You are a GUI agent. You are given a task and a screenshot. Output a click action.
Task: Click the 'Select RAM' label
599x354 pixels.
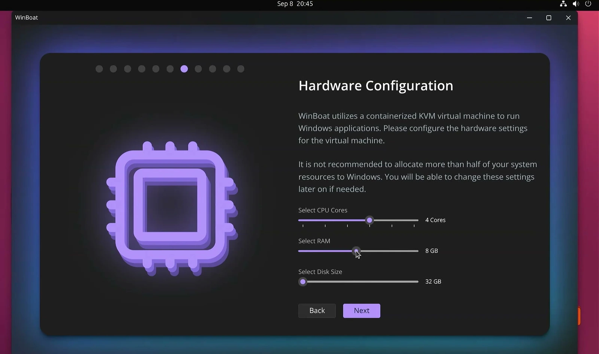[x=314, y=241]
